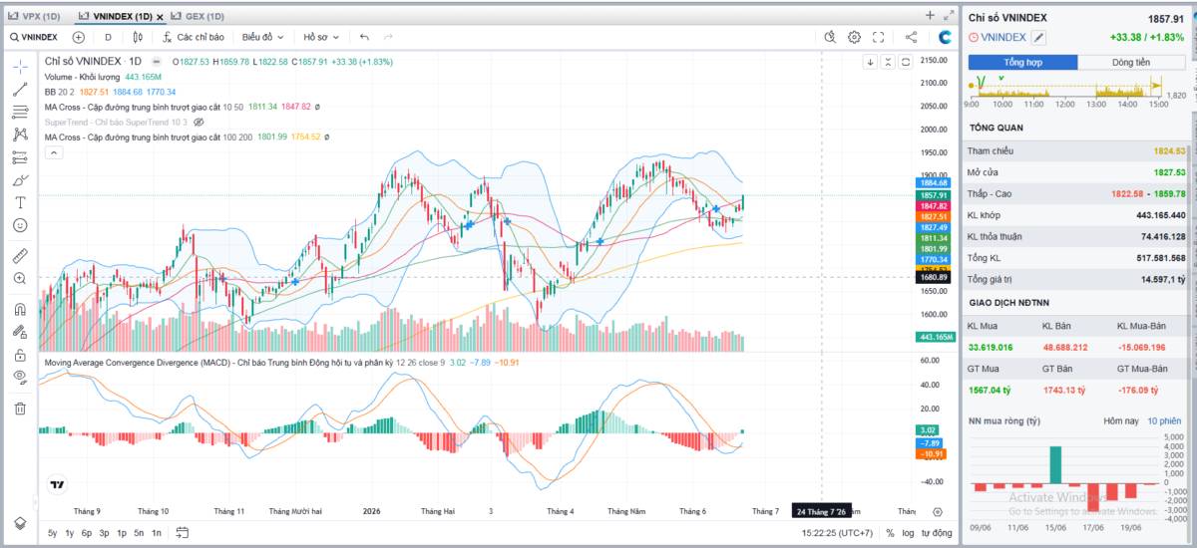Select the trend line drawing tool
The image size is (1197, 548).
20,89
